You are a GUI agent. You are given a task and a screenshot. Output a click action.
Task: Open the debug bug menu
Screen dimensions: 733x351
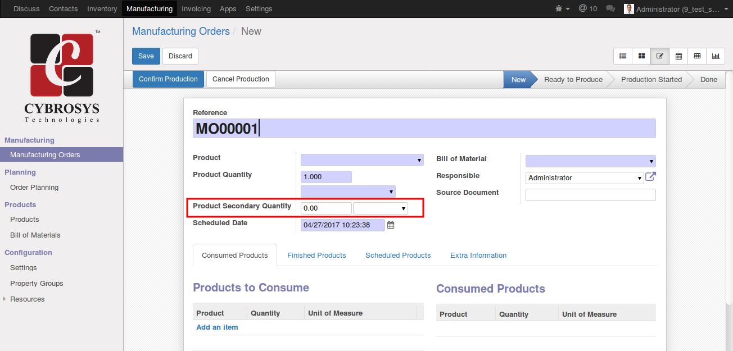[x=562, y=9]
